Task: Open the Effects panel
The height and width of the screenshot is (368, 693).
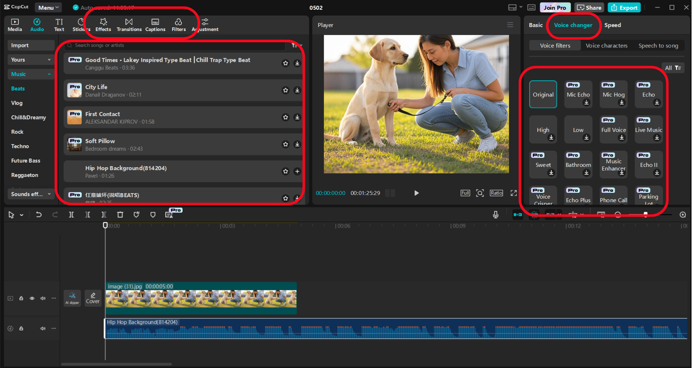Action: pyautogui.click(x=103, y=25)
